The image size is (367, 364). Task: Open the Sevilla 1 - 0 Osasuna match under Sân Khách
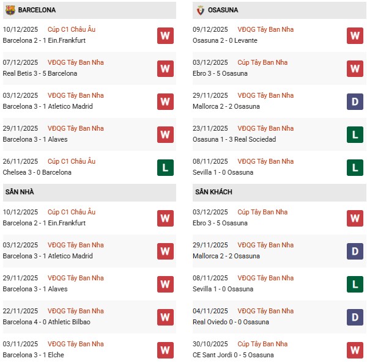pos(223,289)
